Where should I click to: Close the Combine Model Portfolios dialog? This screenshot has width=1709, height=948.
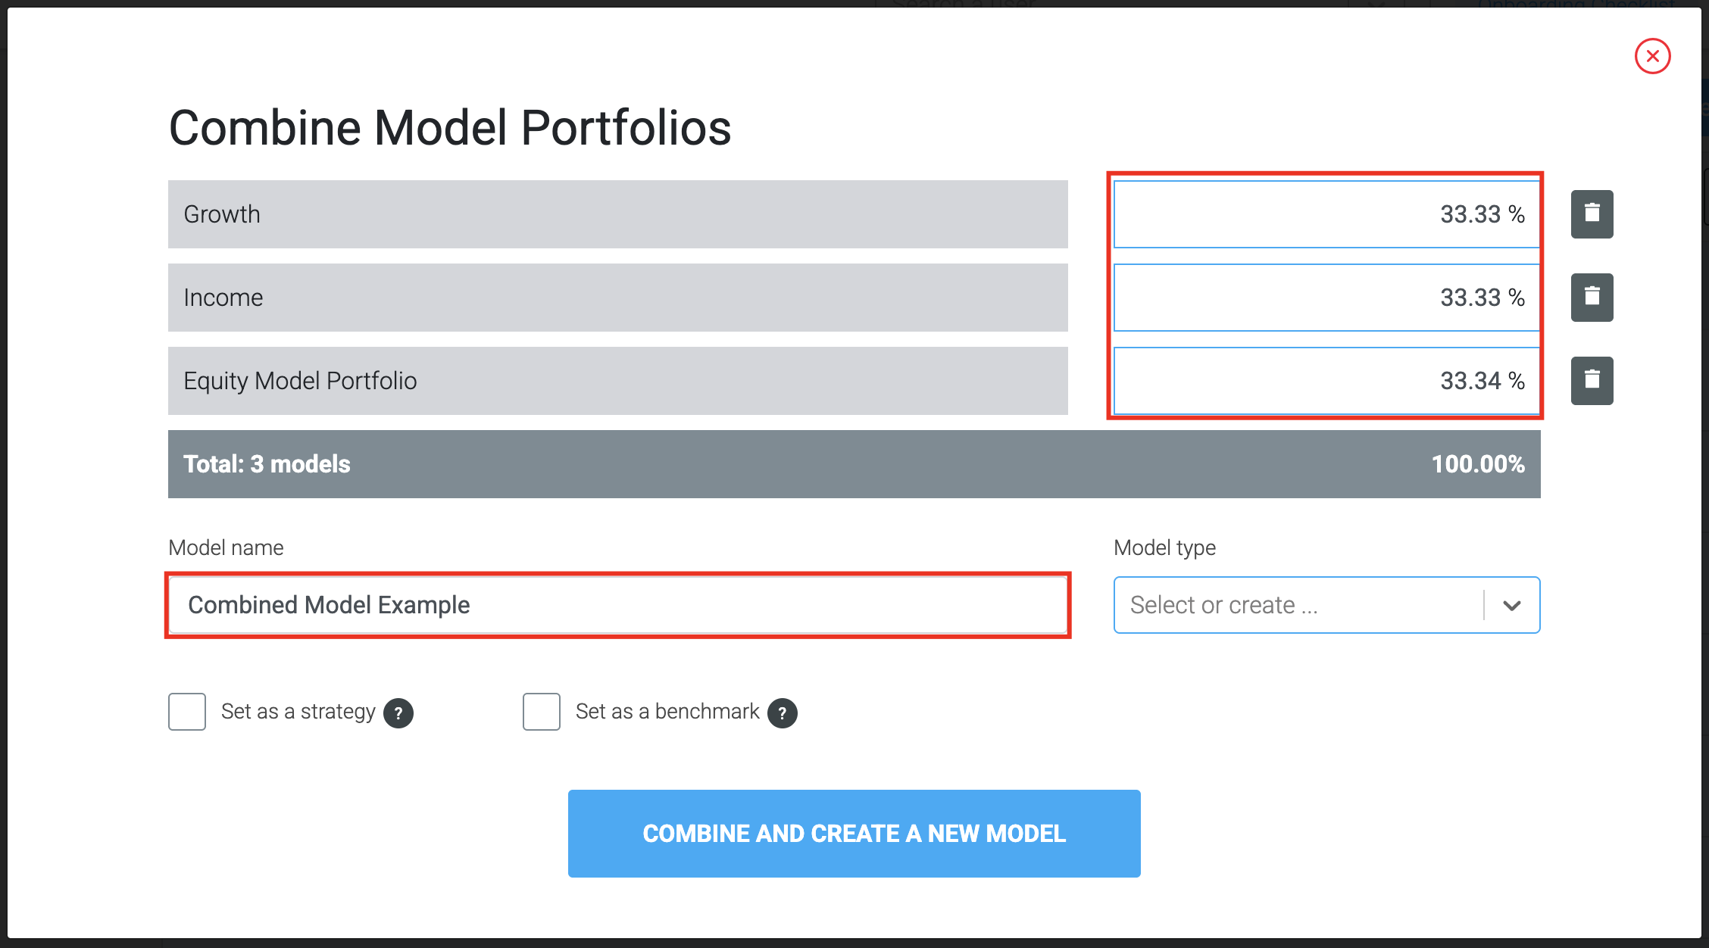(1652, 56)
